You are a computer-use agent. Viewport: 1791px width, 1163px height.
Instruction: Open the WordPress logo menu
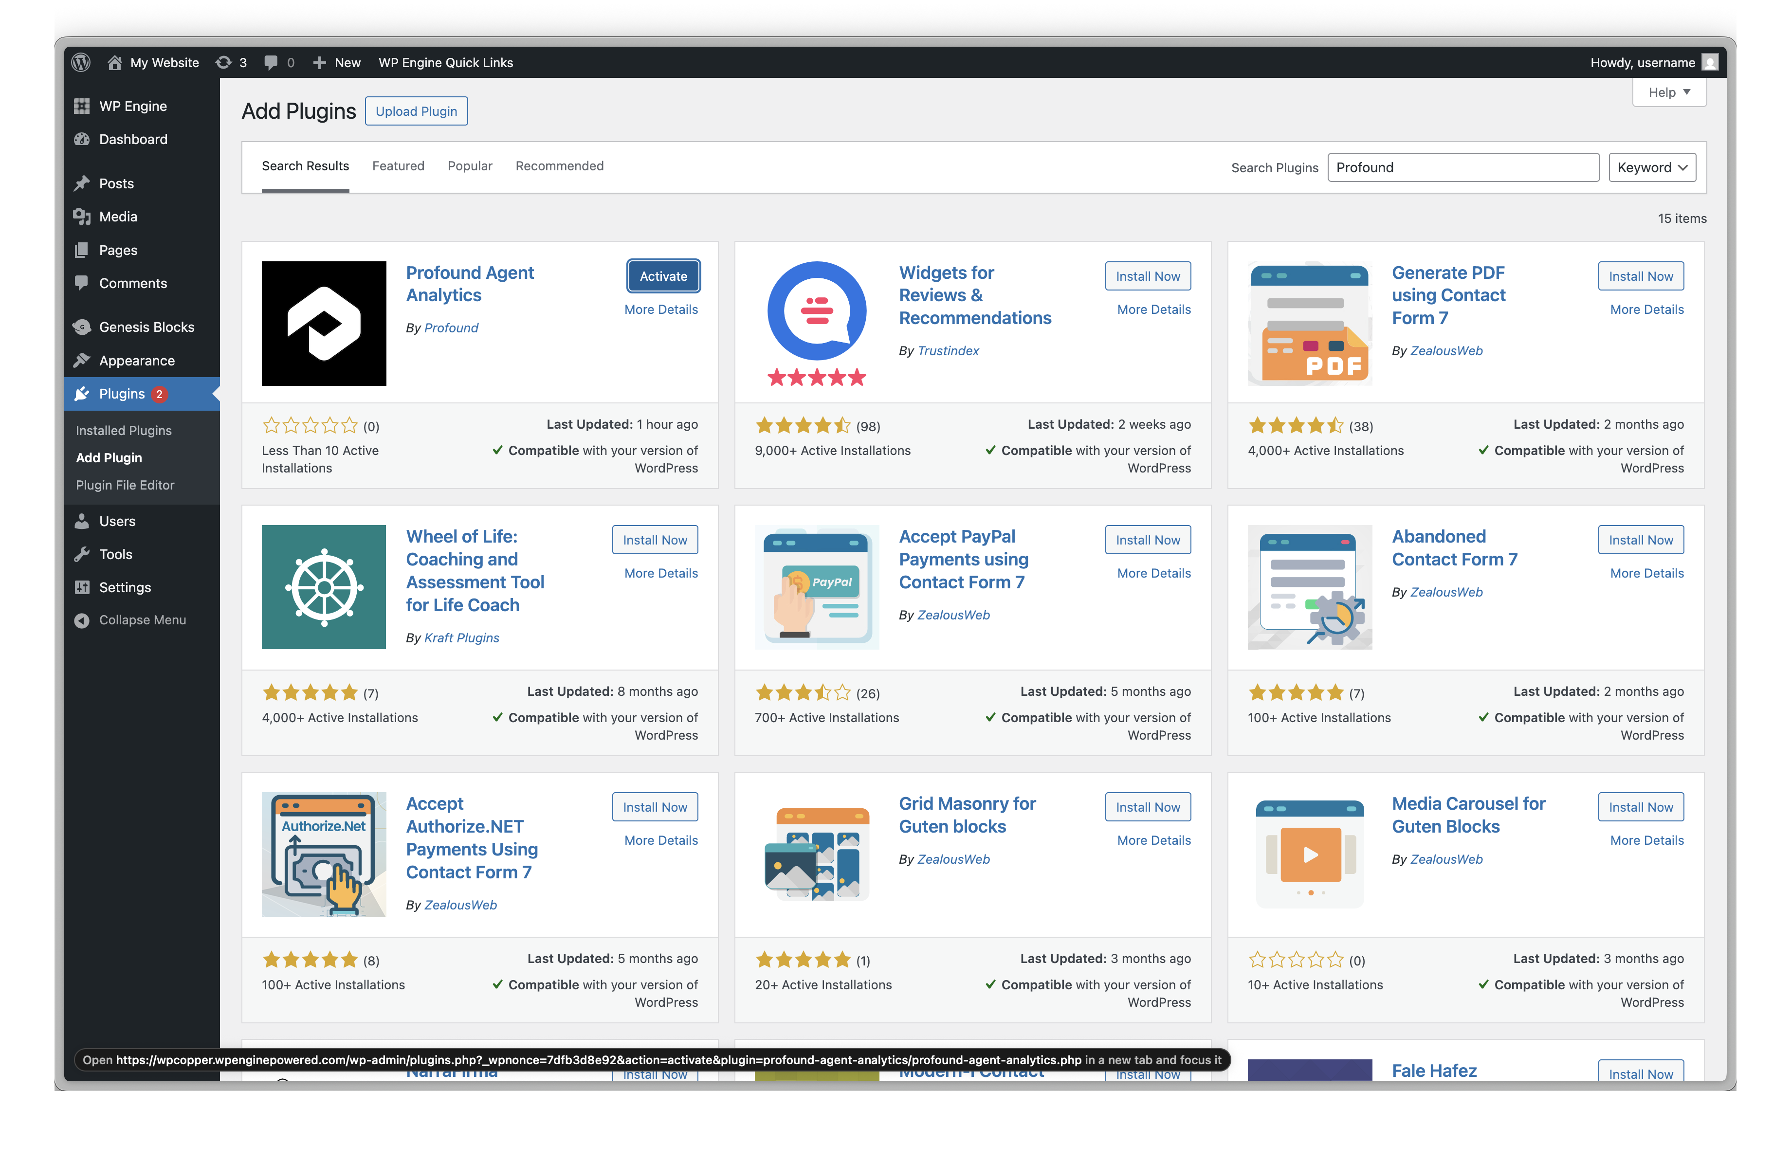tap(81, 62)
